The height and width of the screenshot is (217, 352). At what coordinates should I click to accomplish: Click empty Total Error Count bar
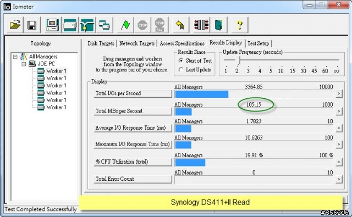[x=254, y=180]
